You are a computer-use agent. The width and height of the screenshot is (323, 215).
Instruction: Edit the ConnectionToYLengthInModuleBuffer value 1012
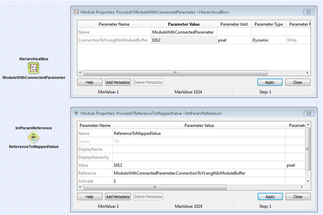183,41
